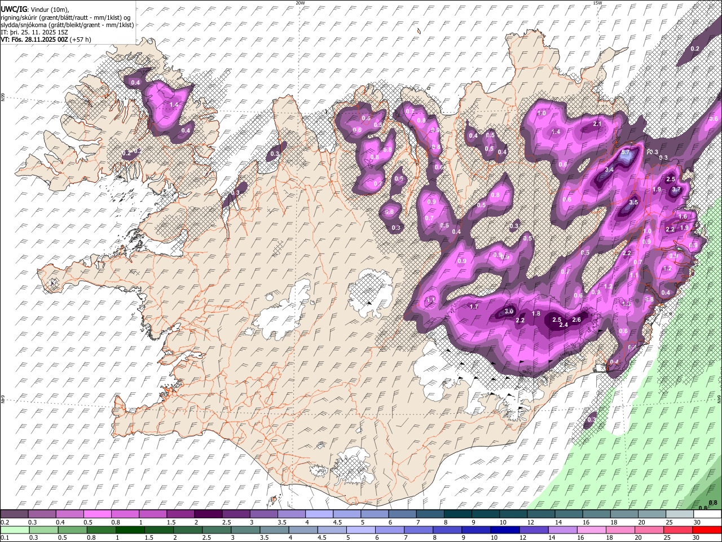722x542 pixels.
Task: Click the crimson 25 swatch in rain legend
Action: click(x=680, y=530)
